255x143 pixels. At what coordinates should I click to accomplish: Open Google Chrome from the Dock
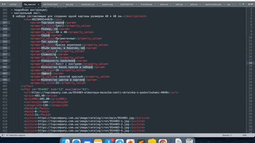click(x=163, y=141)
